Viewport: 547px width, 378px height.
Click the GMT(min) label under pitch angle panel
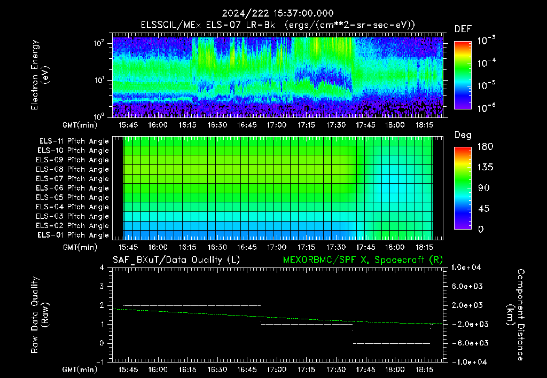[80, 247]
